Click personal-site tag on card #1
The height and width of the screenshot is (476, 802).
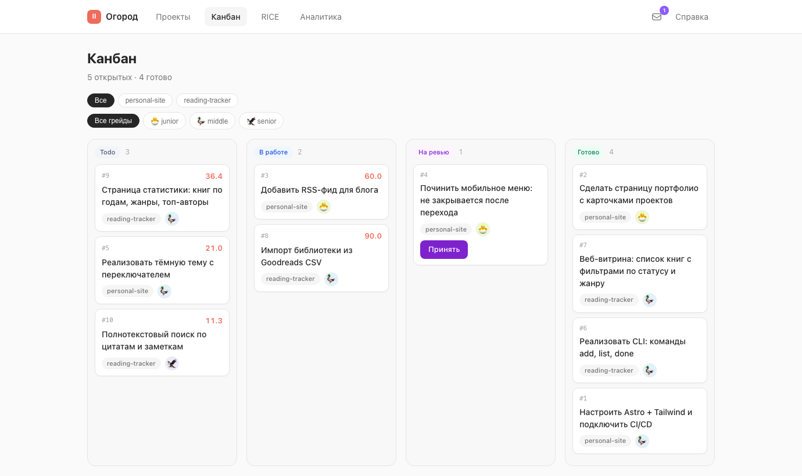(606, 441)
